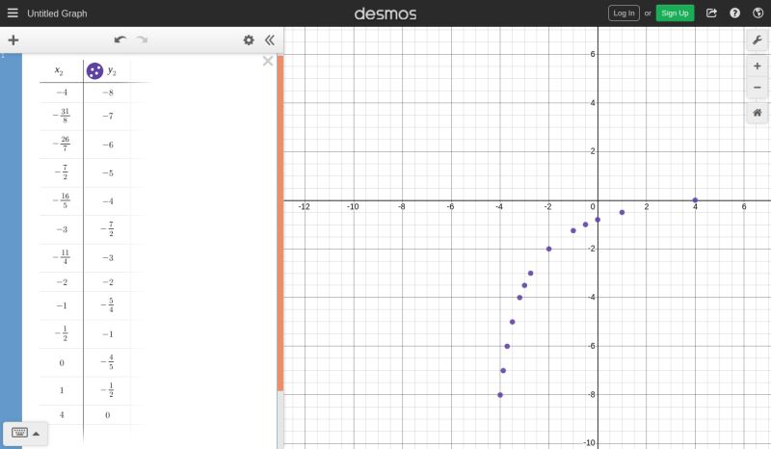Open the hamburger menu
The height and width of the screenshot is (449, 771).
(13, 13)
